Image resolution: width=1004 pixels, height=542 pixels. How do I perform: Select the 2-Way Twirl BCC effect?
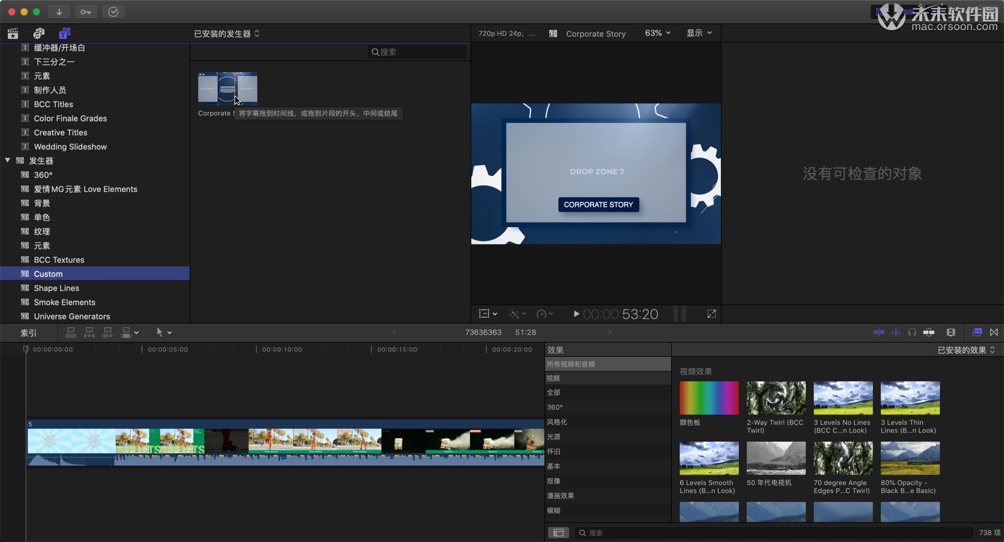(x=776, y=397)
